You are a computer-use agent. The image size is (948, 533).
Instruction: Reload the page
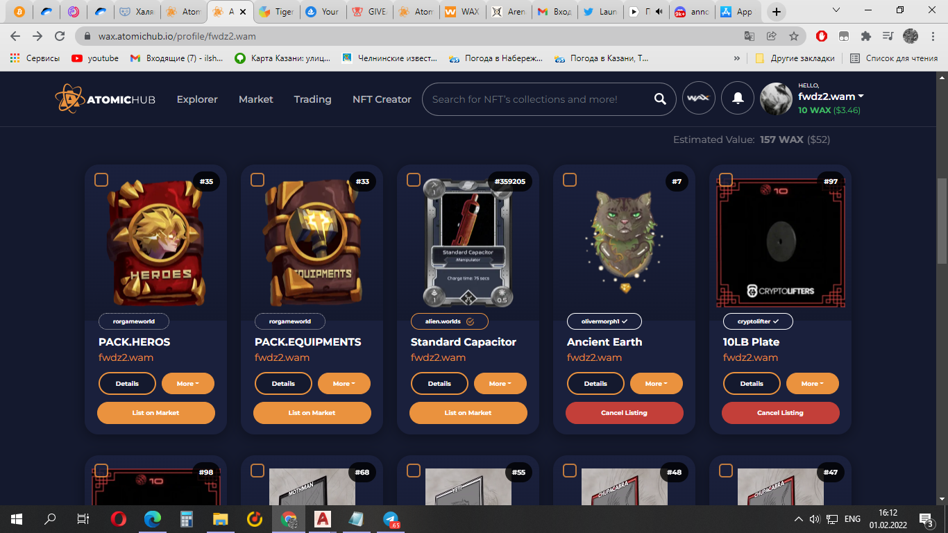pos(60,36)
